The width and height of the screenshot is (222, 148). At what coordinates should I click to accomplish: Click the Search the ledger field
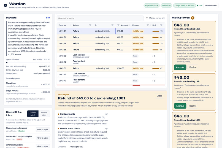click(x=100, y=18)
